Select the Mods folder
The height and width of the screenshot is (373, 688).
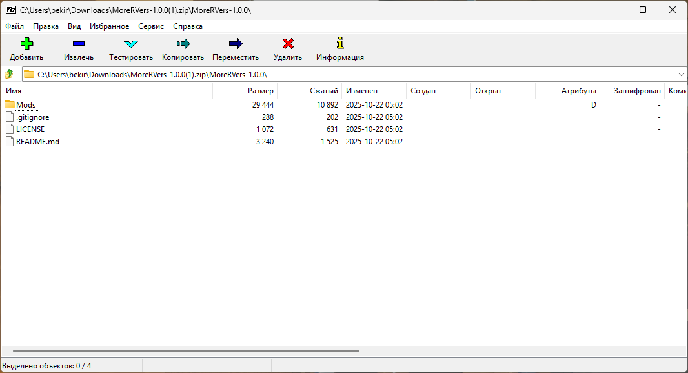[x=26, y=105]
